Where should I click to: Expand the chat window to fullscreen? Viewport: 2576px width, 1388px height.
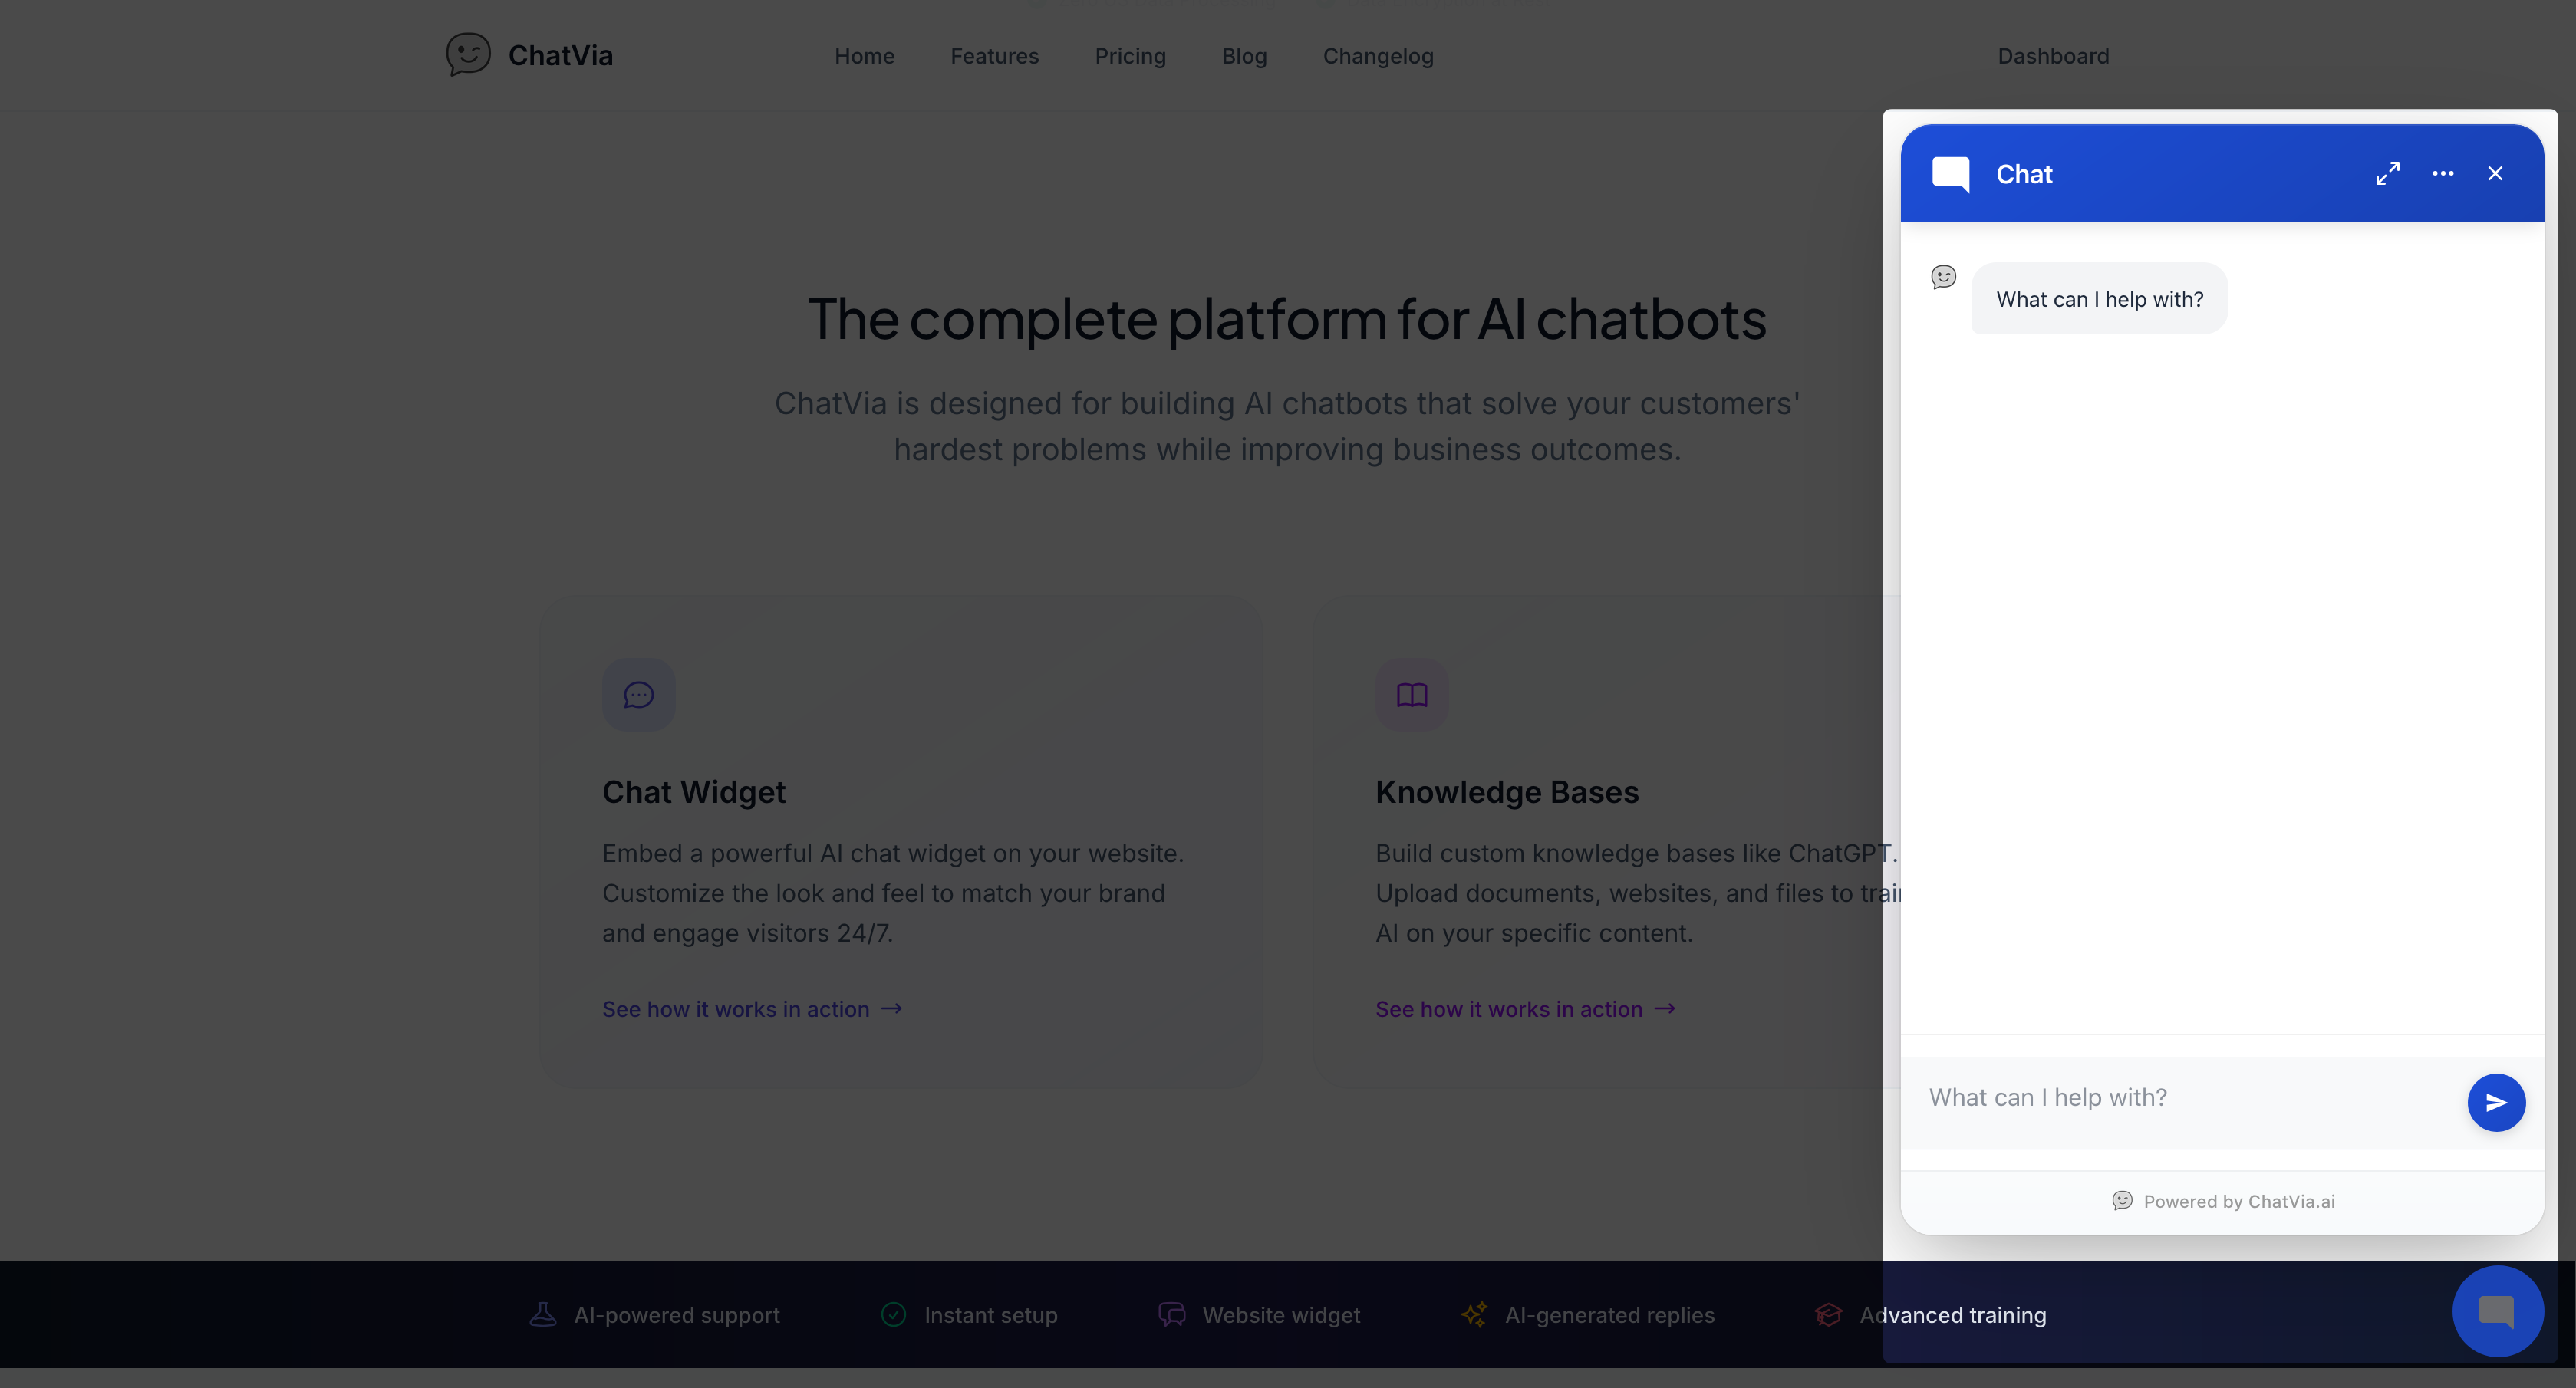[2388, 173]
